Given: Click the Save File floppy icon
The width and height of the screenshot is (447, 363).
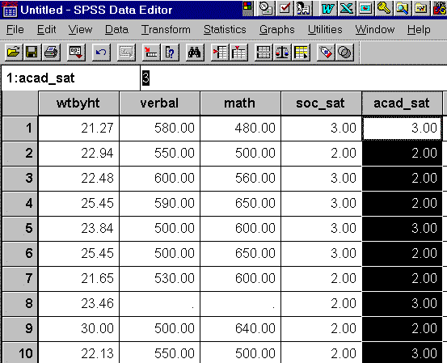Looking at the screenshot, I should click(x=32, y=53).
